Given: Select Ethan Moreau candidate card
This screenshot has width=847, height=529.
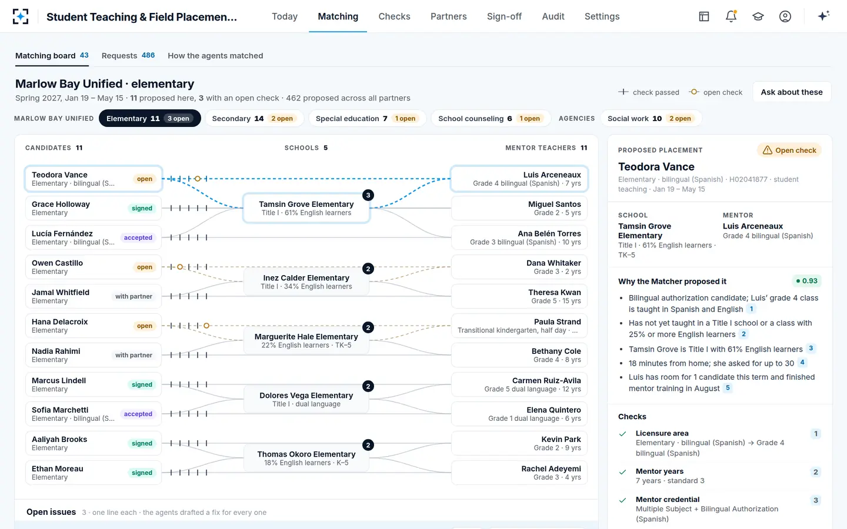Looking at the screenshot, I should click(94, 473).
